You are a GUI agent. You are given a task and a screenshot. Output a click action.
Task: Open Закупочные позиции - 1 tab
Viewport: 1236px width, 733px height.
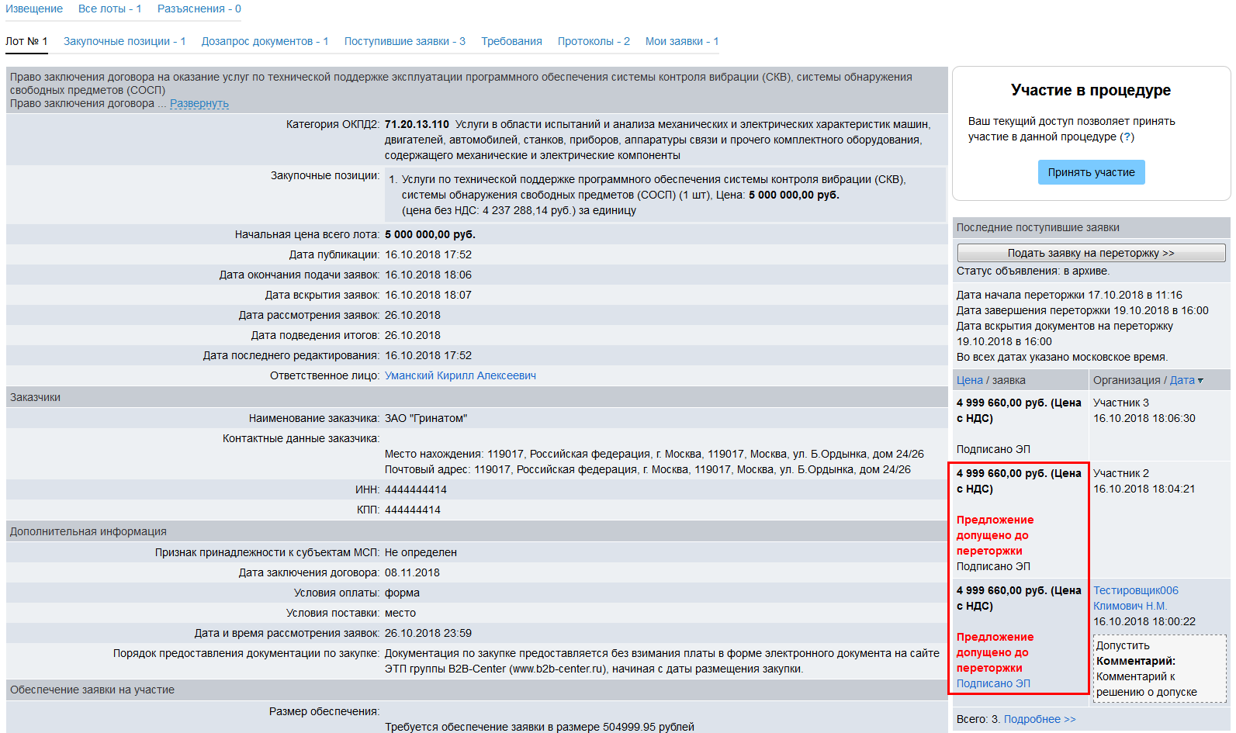[x=124, y=41]
